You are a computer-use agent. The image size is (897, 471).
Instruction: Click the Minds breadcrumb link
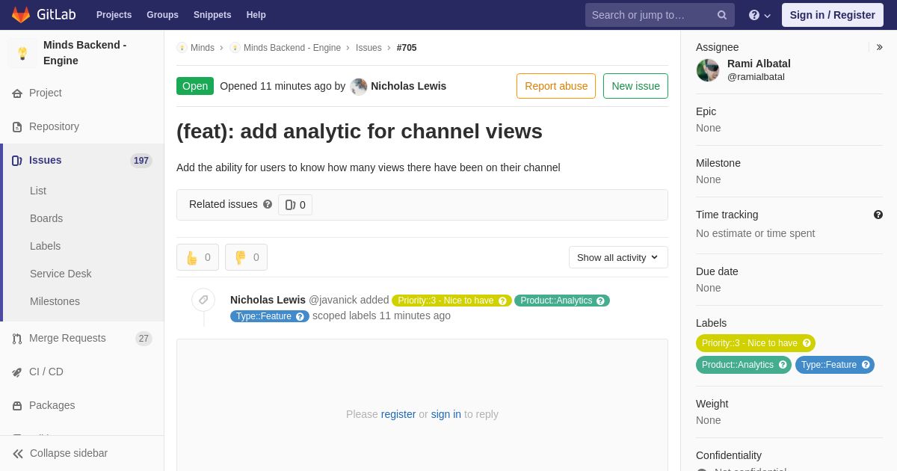click(203, 48)
